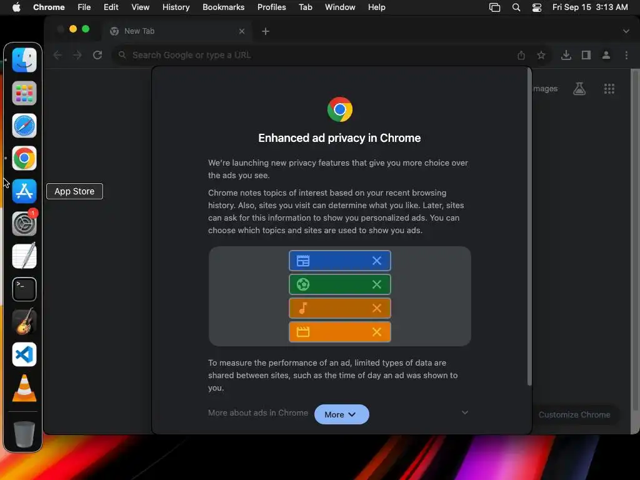The height and width of the screenshot is (480, 640).
Task: Toggle the Chrome side panel
Action: pyautogui.click(x=586, y=55)
